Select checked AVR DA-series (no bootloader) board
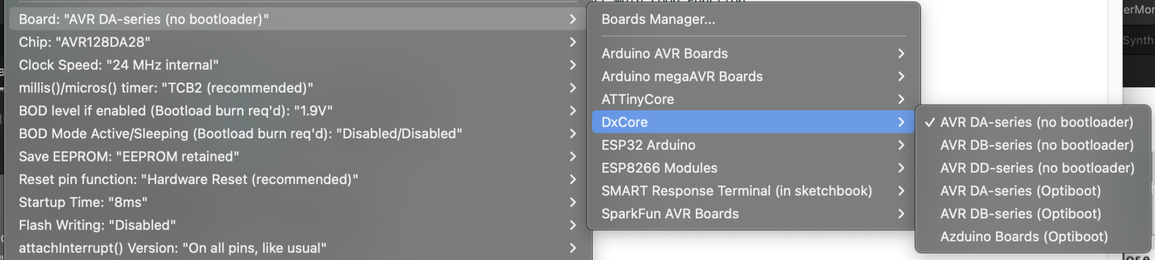Image resolution: width=1155 pixels, height=260 pixels. tap(1036, 122)
